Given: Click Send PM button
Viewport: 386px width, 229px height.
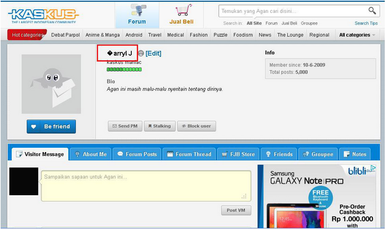Looking at the screenshot, I should (125, 126).
